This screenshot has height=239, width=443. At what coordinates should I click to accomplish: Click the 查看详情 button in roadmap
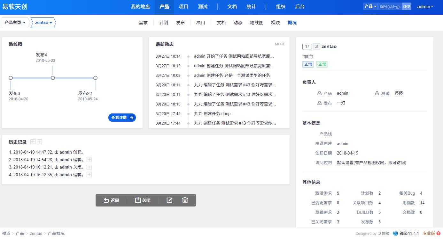(x=122, y=118)
